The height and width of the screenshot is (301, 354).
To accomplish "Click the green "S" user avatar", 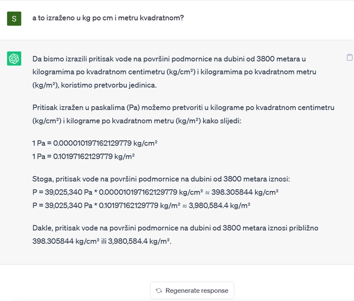I will pyautogui.click(x=14, y=19).
